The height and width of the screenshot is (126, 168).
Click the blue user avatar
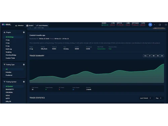tap(150, 25)
